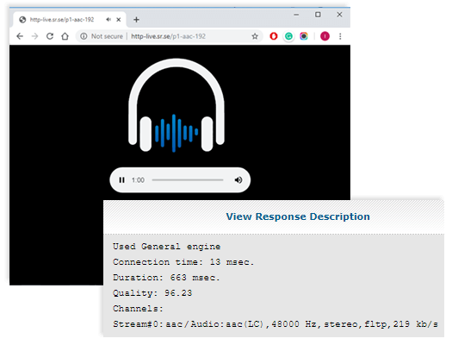Viewport: 452px width, 345px height.
Task: Click the View Response Description heading
Action: pyautogui.click(x=298, y=216)
